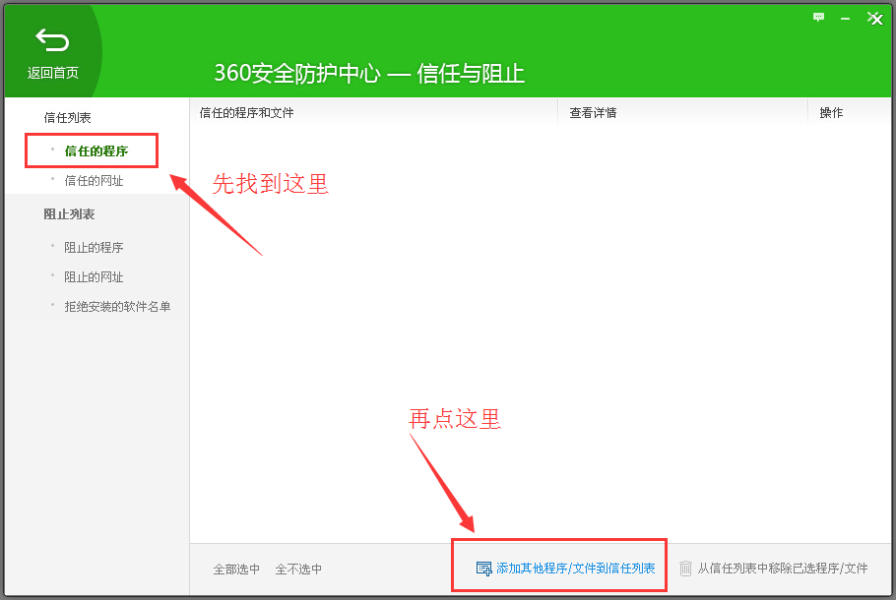Open 信任的网址 list
The width and height of the screenshot is (896, 600).
[x=94, y=181]
